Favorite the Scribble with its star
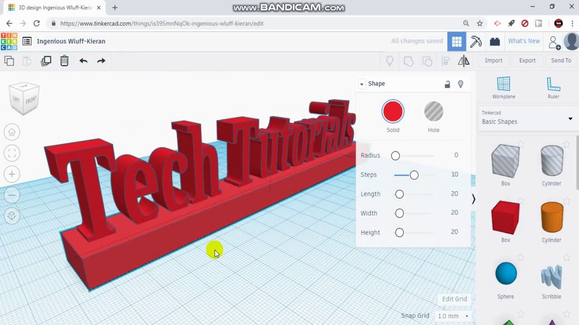 click(x=567, y=258)
